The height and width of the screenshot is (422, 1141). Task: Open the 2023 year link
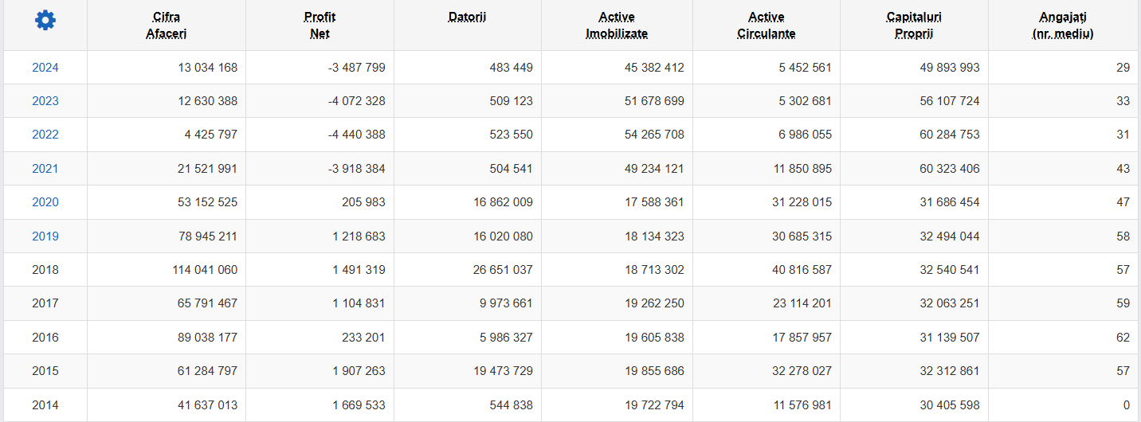click(45, 101)
